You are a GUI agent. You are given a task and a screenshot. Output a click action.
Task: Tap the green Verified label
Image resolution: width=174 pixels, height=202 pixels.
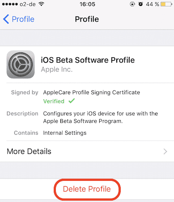tap(54, 101)
